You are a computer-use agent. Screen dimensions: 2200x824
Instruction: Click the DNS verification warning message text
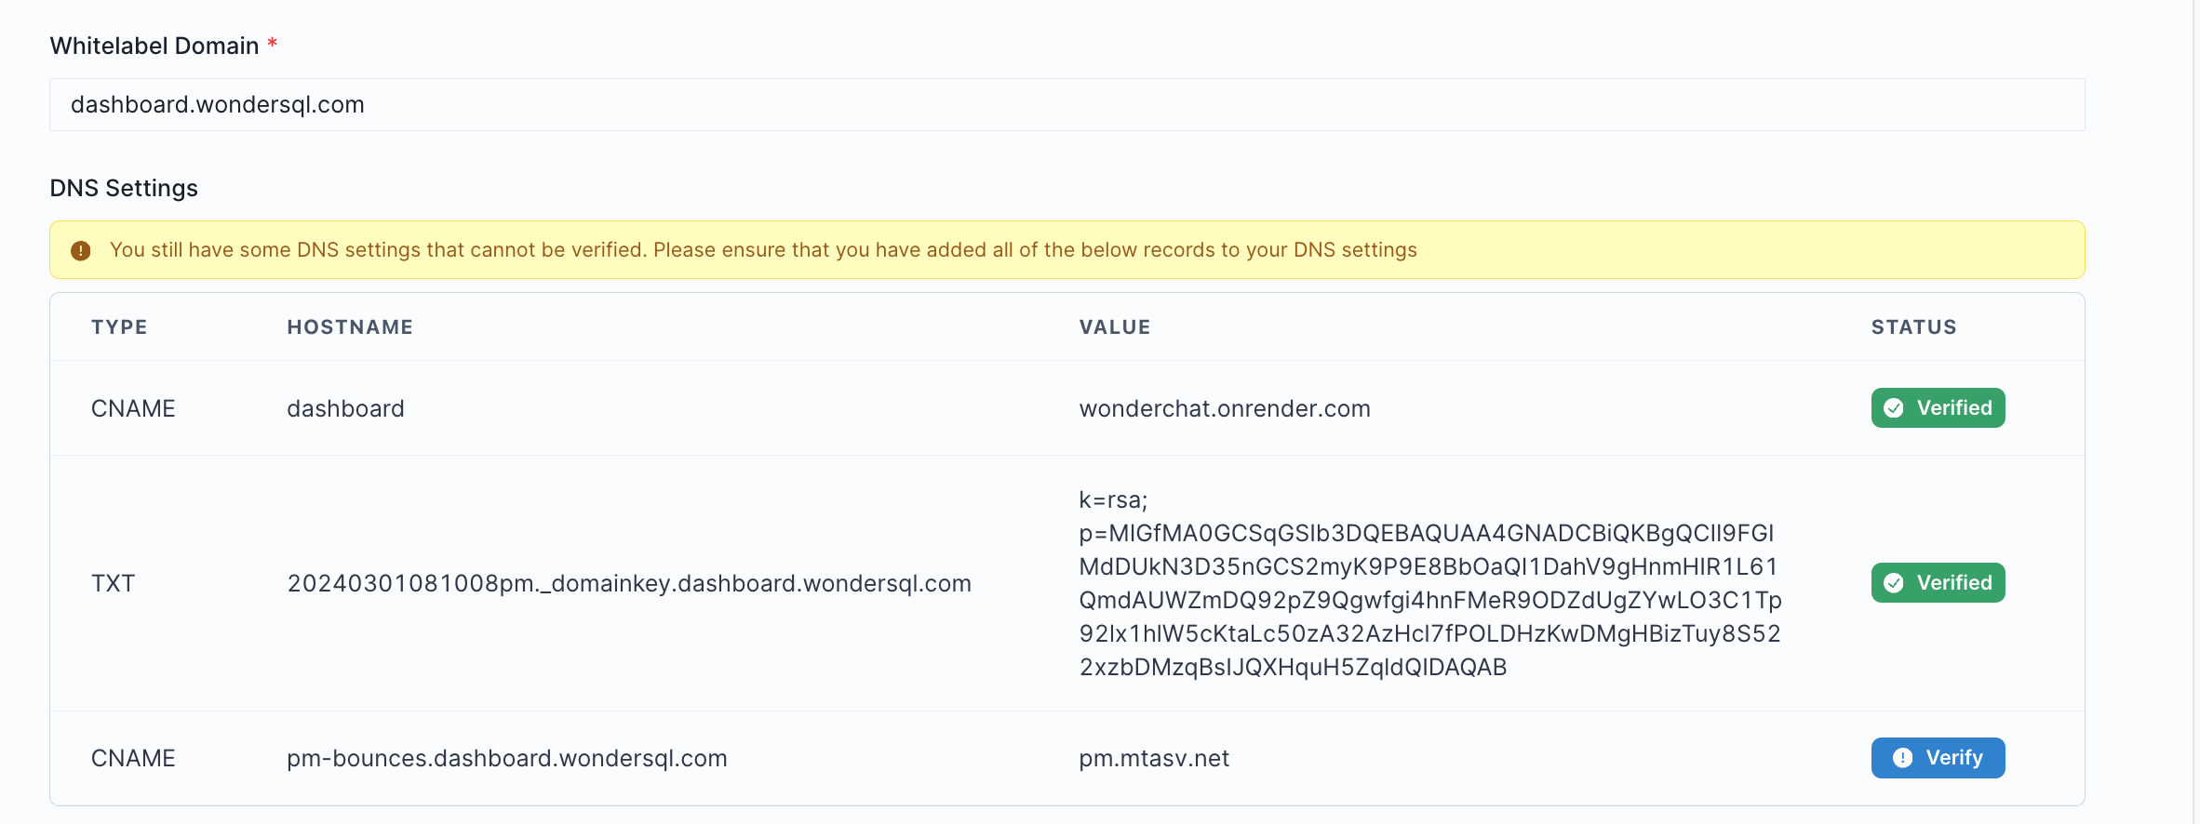[x=763, y=250]
